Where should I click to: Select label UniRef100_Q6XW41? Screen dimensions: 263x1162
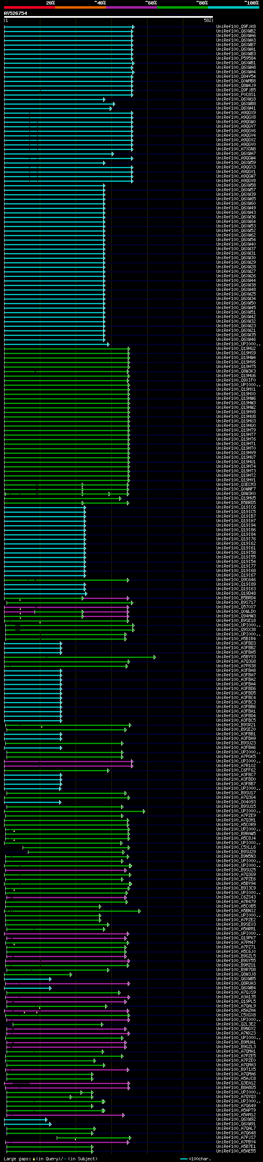(236, 108)
